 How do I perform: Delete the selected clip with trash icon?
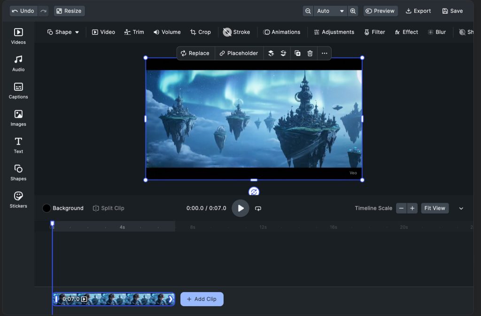click(310, 54)
